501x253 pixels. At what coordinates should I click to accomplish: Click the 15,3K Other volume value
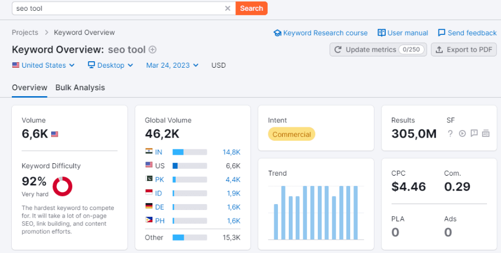click(231, 238)
